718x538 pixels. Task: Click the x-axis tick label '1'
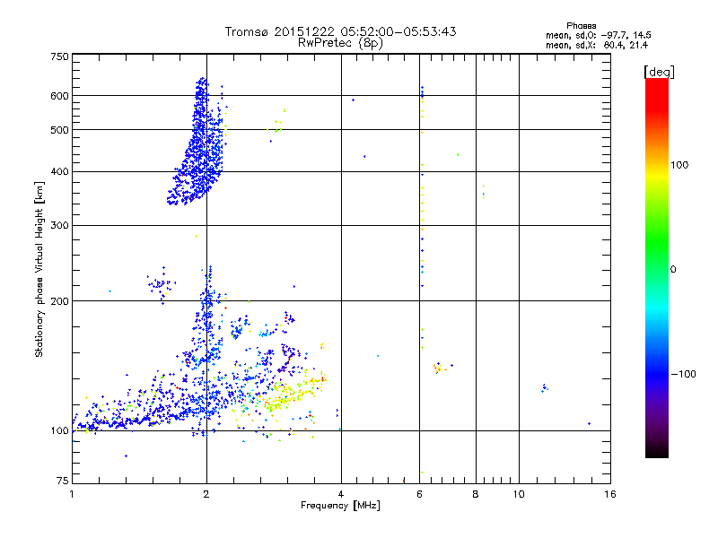(72, 494)
